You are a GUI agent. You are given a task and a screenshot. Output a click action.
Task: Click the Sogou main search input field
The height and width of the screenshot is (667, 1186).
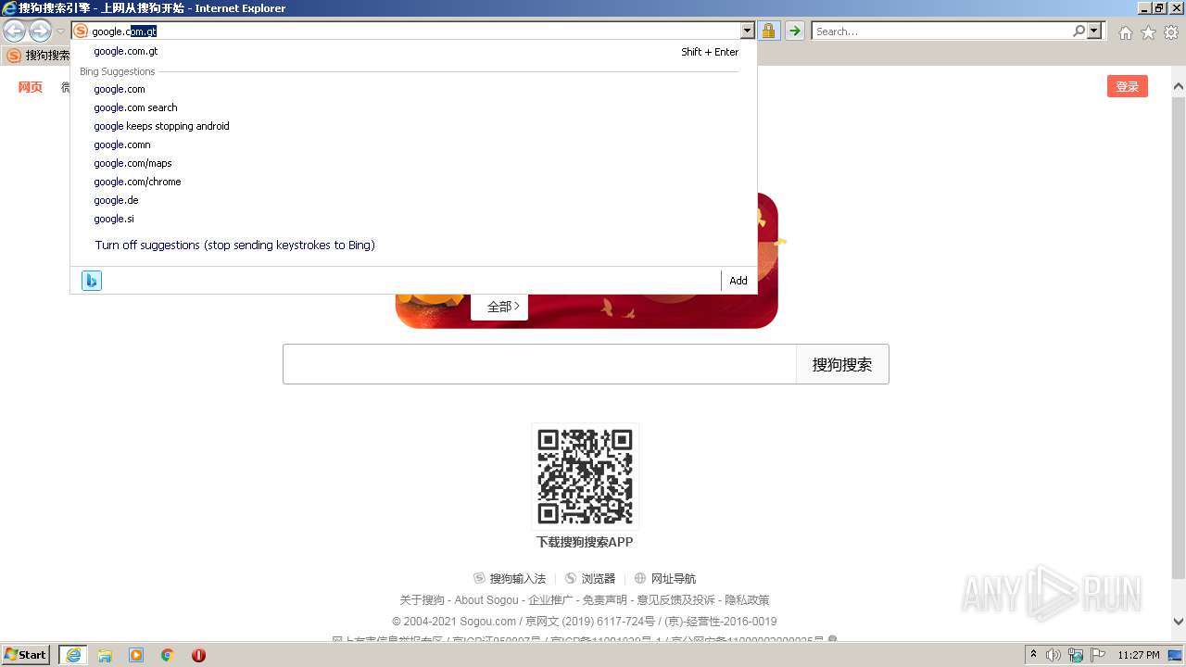click(x=539, y=364)
